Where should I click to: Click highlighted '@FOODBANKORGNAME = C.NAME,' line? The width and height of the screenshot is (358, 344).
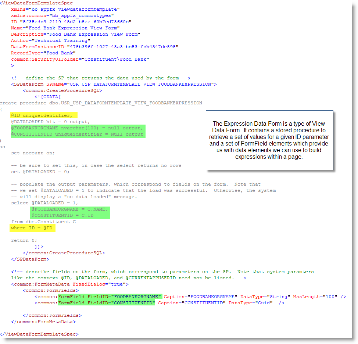pos(69,209)
